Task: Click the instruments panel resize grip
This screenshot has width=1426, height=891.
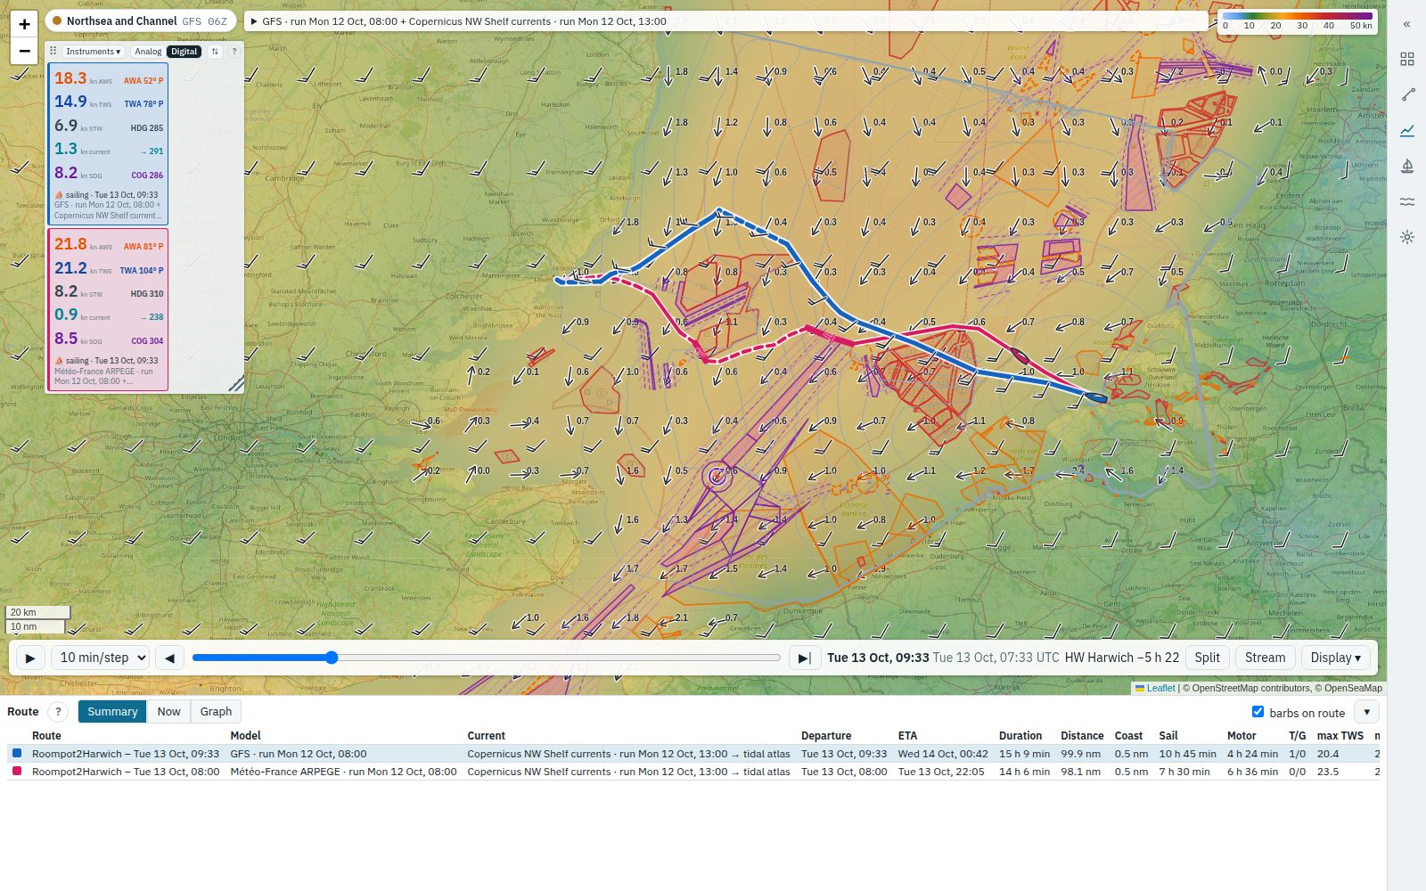Action: (236, 384)
